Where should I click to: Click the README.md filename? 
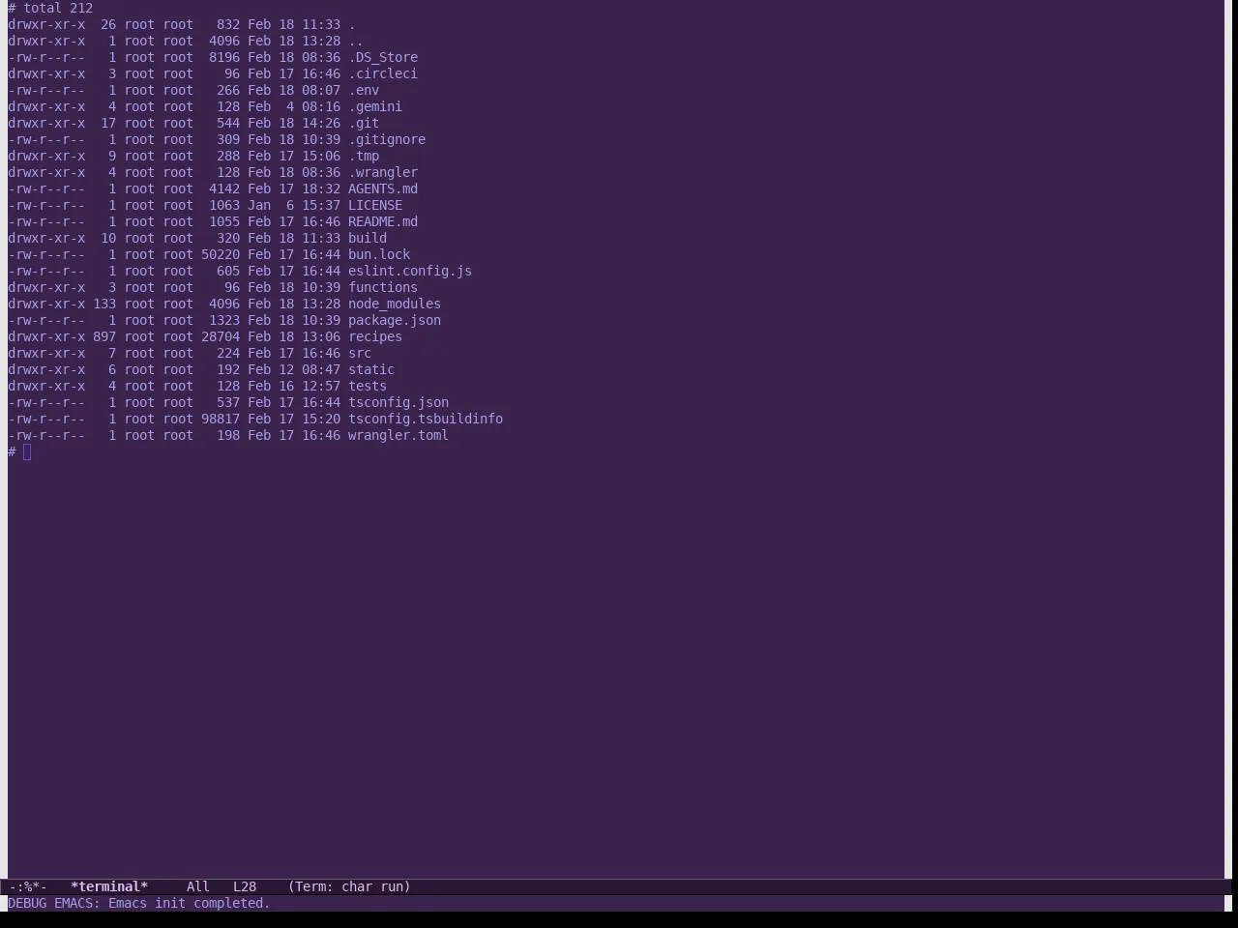click(383, 221)
